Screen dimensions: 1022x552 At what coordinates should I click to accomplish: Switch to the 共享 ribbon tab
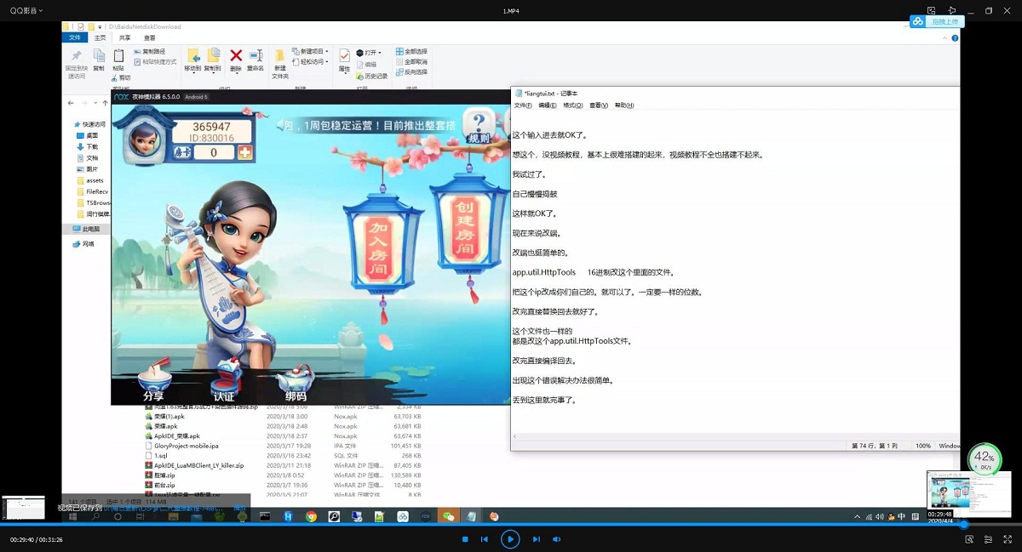(125, 38)
